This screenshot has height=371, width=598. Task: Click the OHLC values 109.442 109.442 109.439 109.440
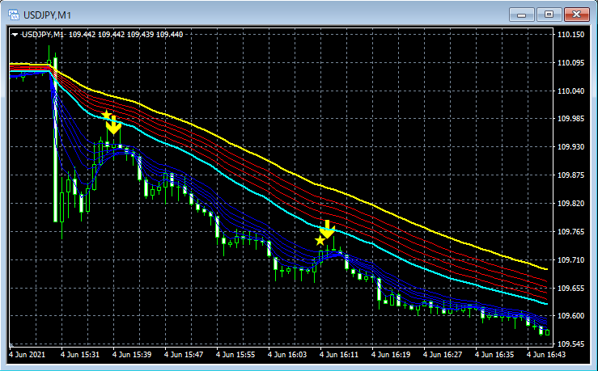(126, 35)
